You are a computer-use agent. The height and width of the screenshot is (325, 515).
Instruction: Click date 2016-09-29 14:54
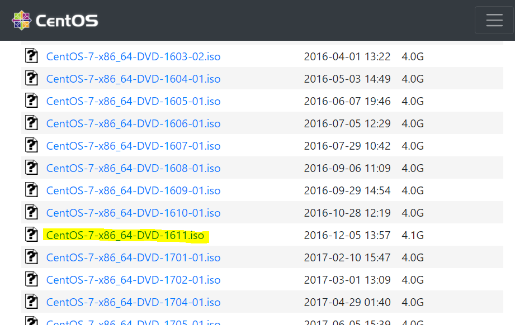point(347,190)
